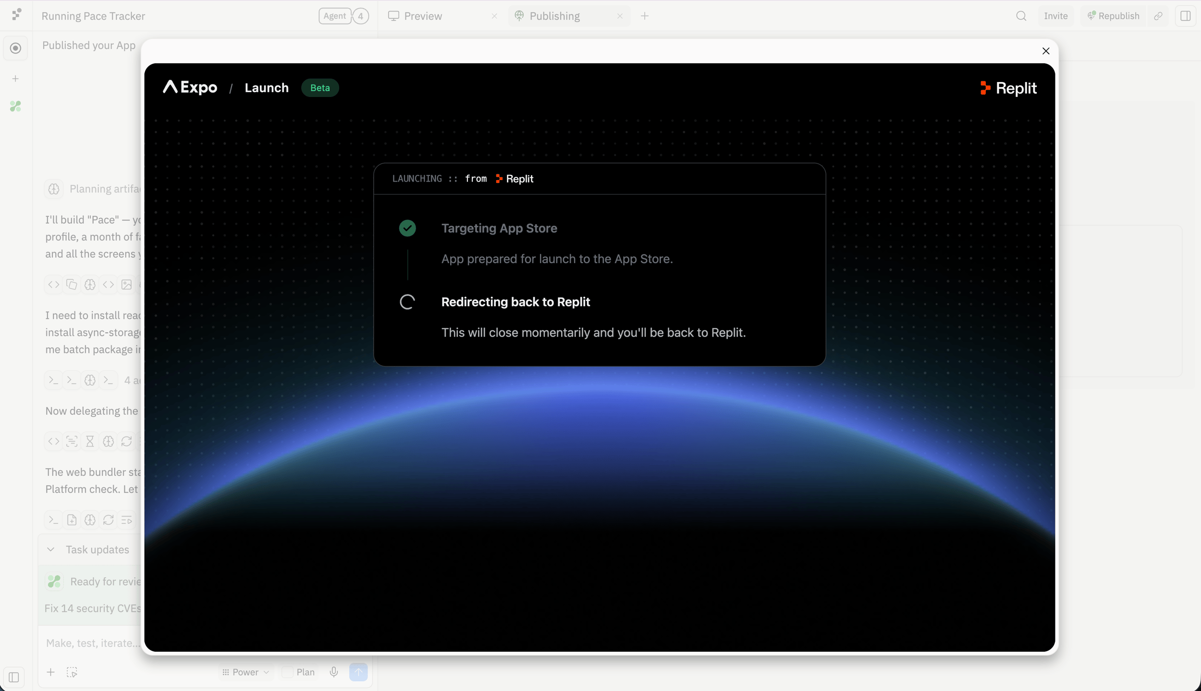Open the green clover agent icon in sidebar
The height and width of the screenshot is (691, 1201).
pos(15,106)
